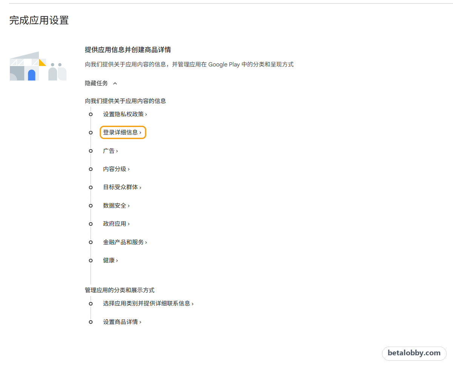
Task: Click the status circle beside 内容分级
Action: (x=91, y=169)
